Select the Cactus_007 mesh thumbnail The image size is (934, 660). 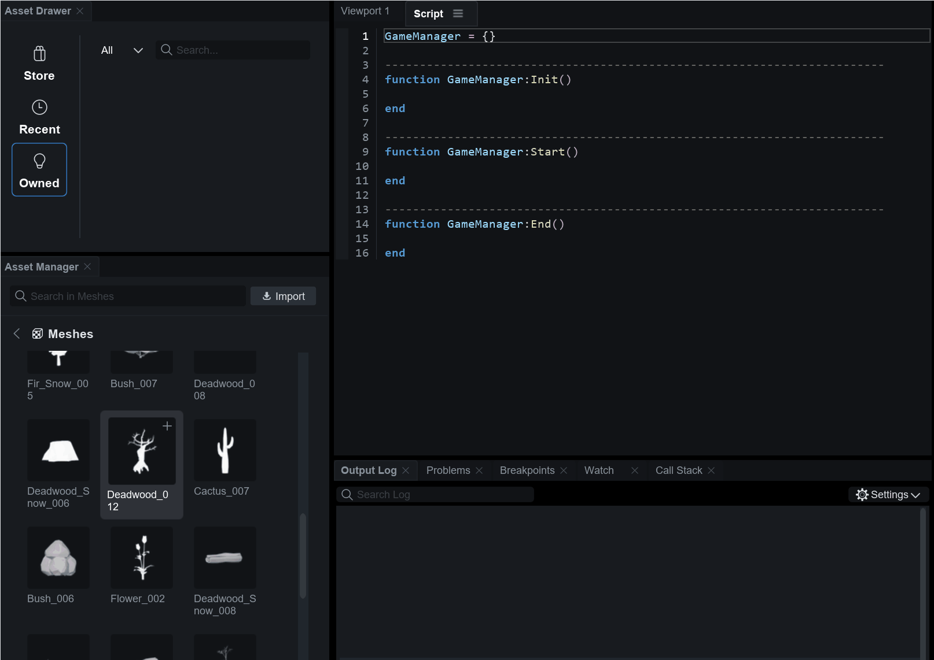tap(225, 450)
